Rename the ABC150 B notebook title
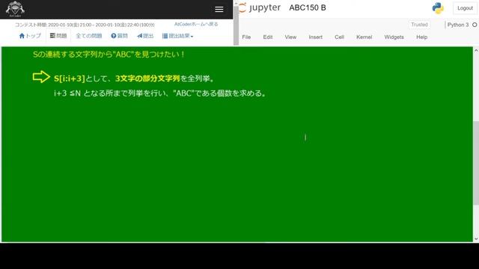 coord(308,7)
